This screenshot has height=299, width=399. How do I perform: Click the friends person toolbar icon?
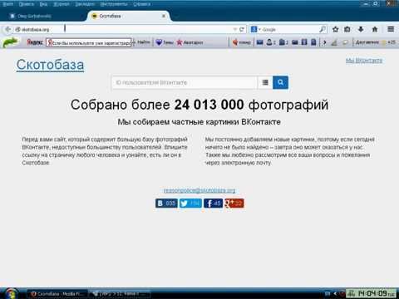point(271,42)
